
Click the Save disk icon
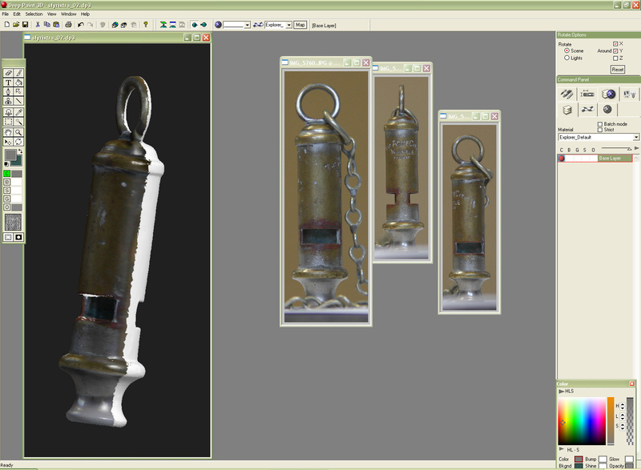[26, 25]
